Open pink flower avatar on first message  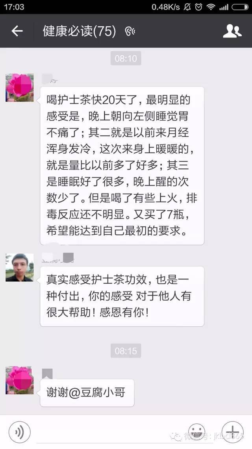19,88
